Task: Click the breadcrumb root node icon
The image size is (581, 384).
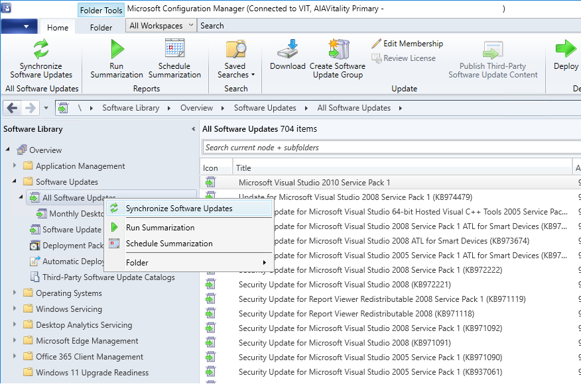Action: click(x=64, y=108)
